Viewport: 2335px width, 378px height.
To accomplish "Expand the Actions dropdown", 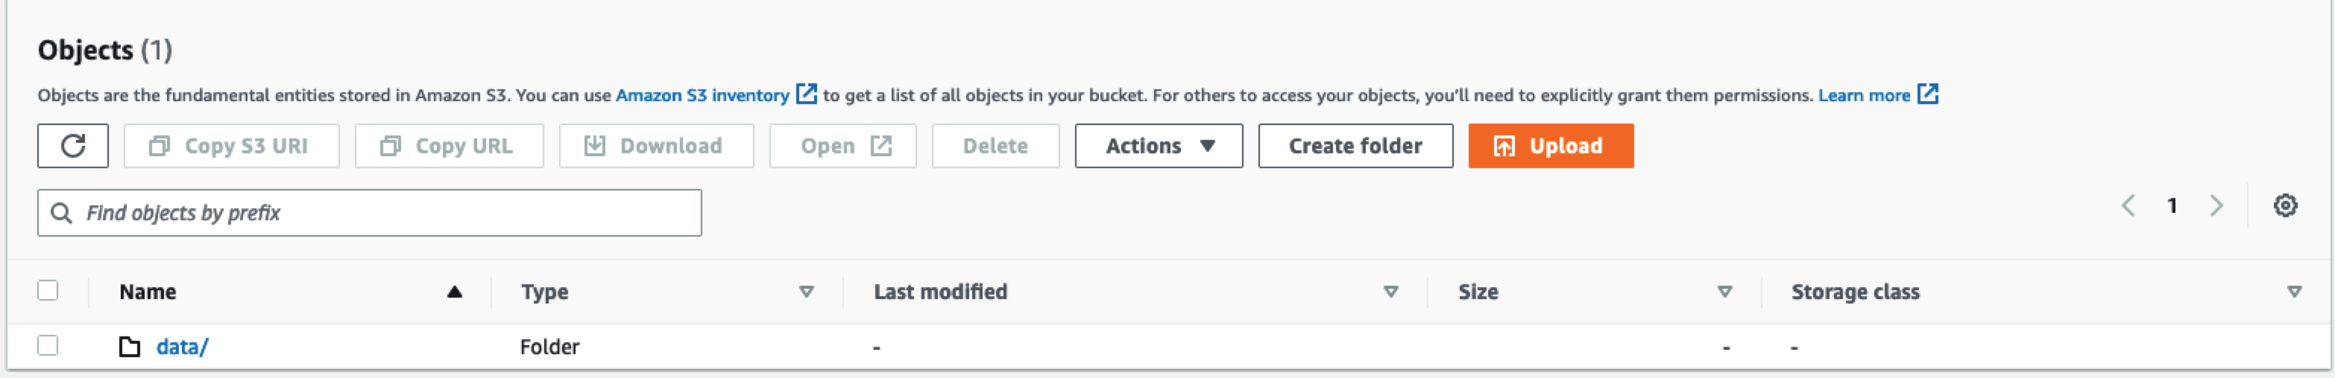I will pyautogui.click(x=1159, y=146).
